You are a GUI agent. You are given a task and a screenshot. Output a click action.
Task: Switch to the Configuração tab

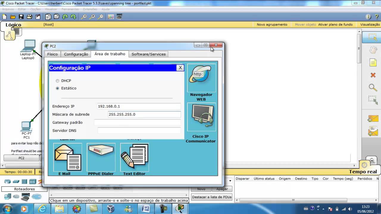(76, 54)
